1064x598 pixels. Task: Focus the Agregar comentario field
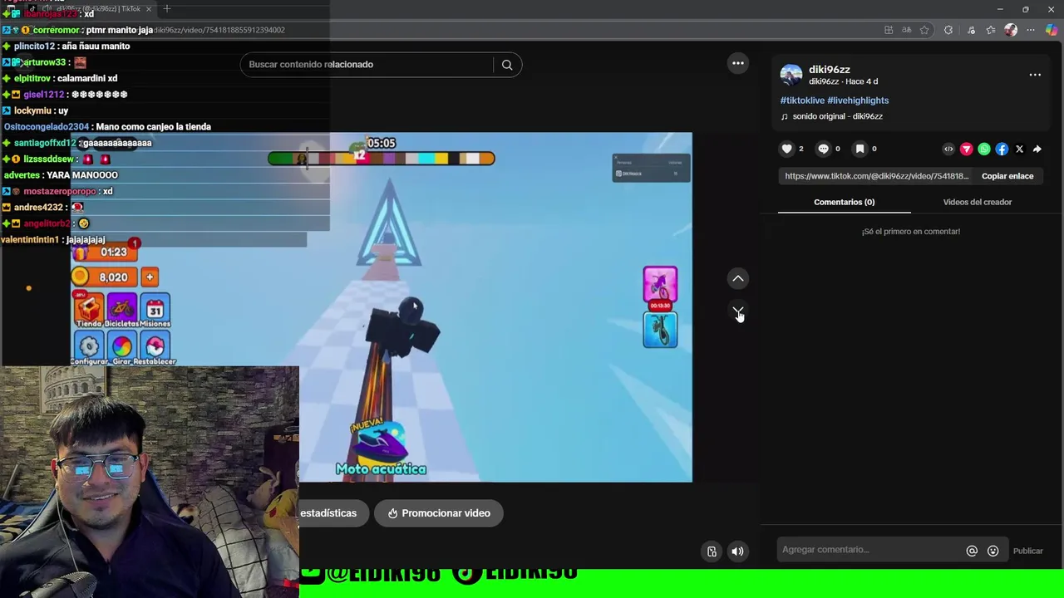click(x=869, y=550)
